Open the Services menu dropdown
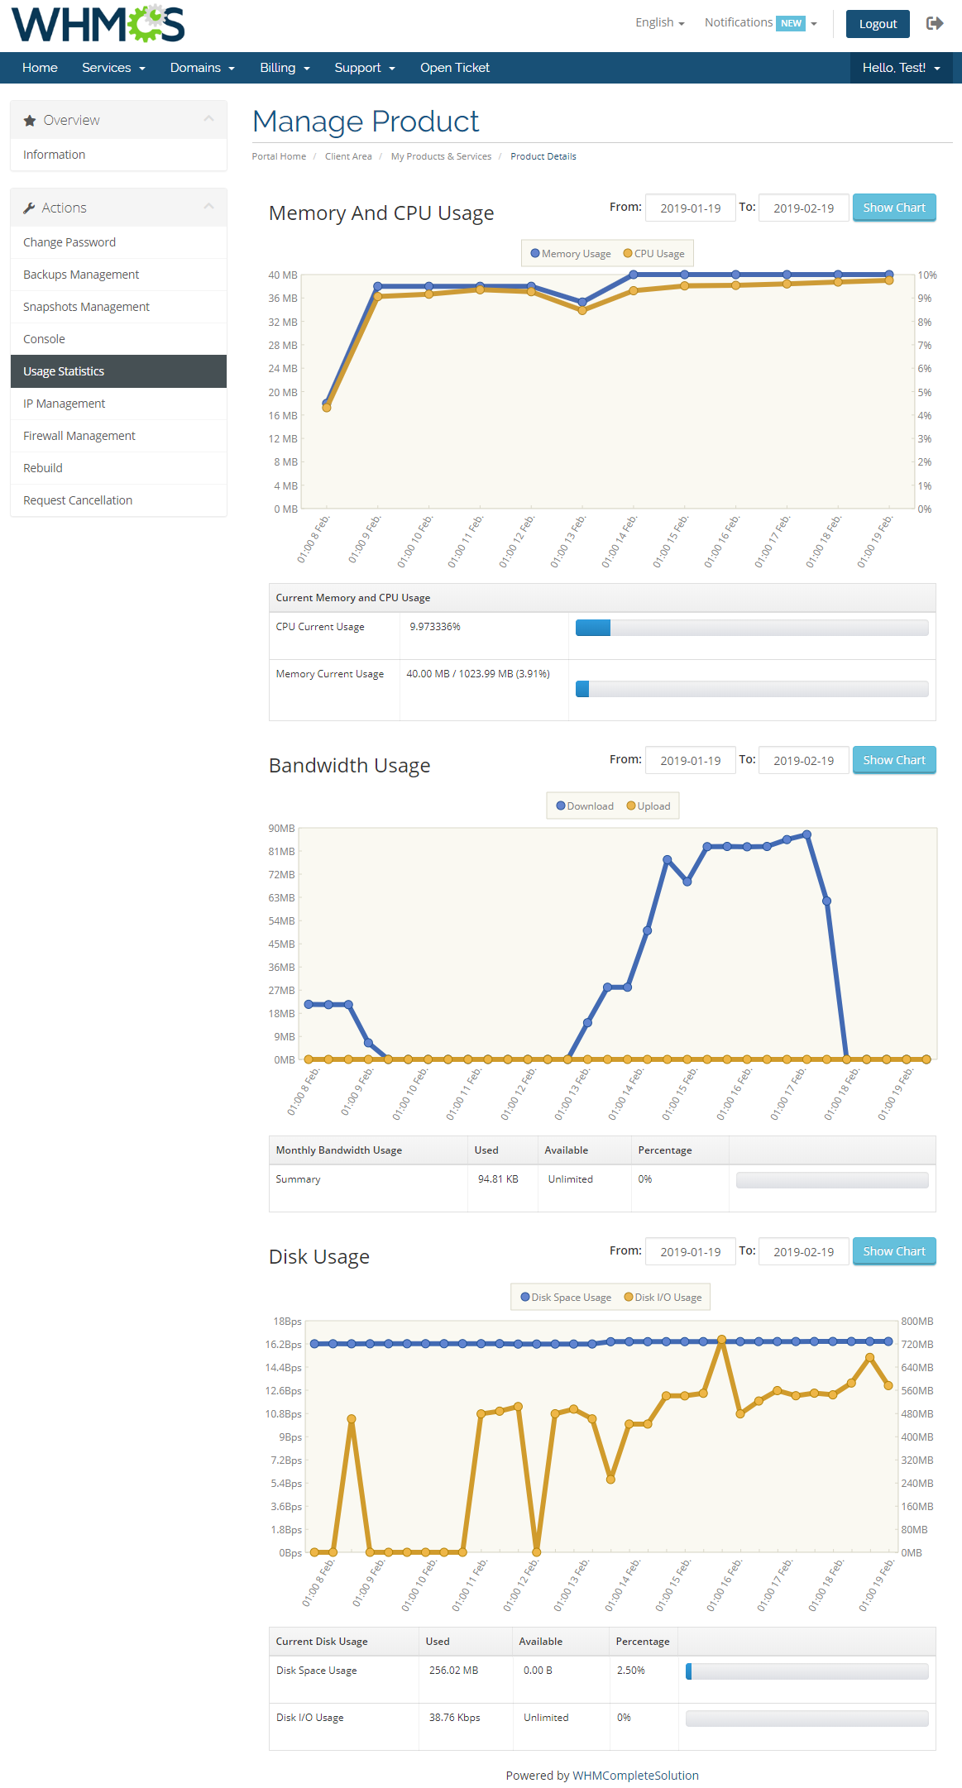This screenshot has width=962, height=1788. click(x=113, y=68)
